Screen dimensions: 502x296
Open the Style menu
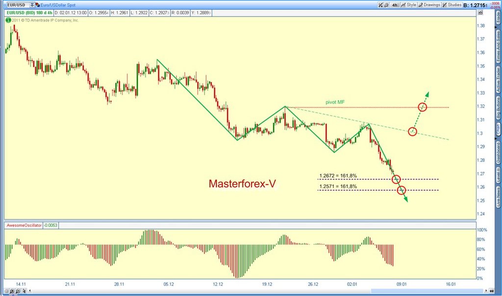coord(407,4)
